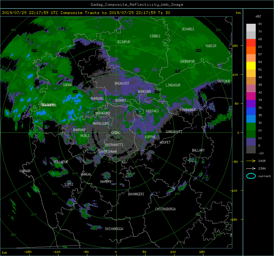Click the 'BAGALKOT' city label
The image size is (274, 256).
pyautogui.click(x=122, y=83)
